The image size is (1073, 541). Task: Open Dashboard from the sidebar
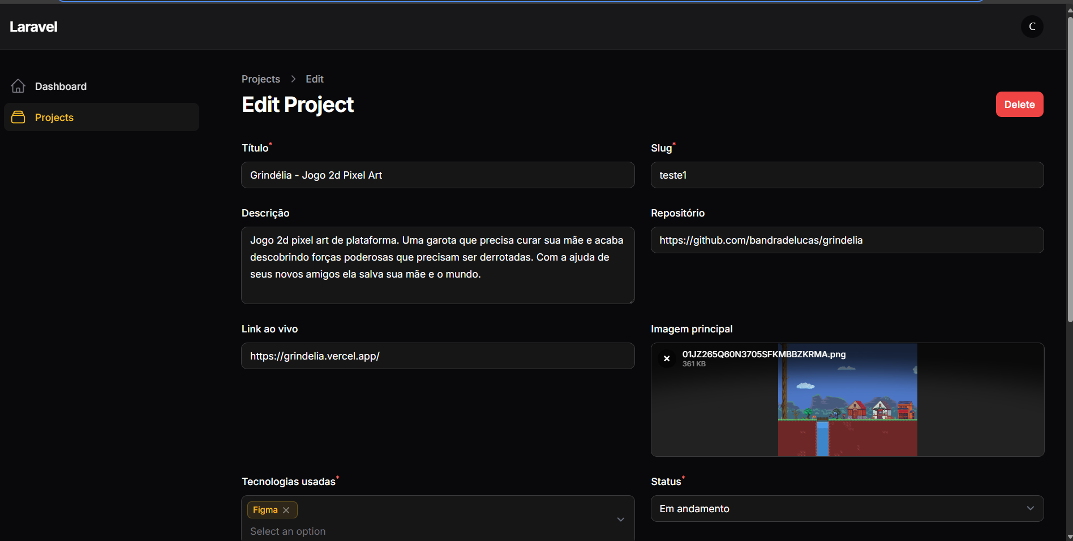[61, 86]
